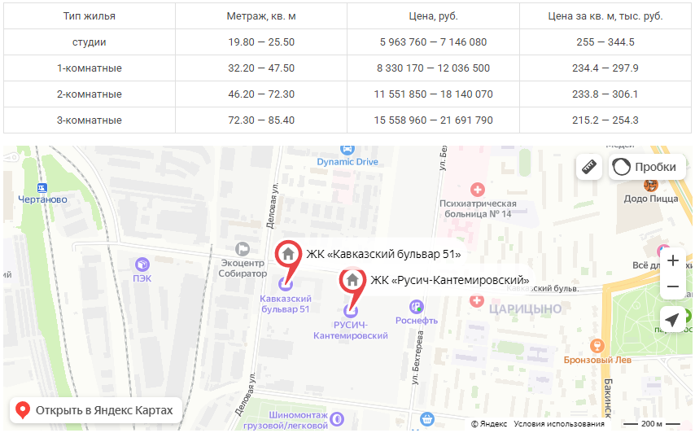Click the Кавказский бульвар 51 purple label
The width and height of the screenshot is (695, 433).
click(x=286, y=304)
